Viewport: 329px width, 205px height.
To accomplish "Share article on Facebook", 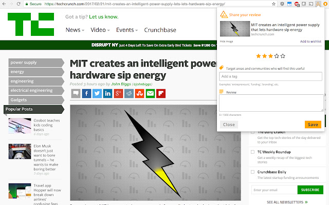I will point(86,93).
